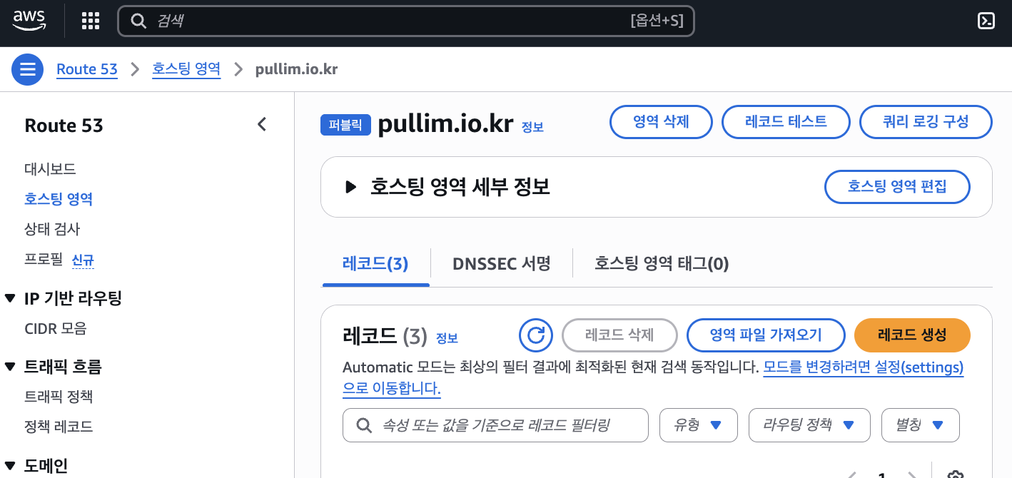Follow the 호스팅 영역 breadcrumb link
This screenshot has height=478, width=1012.
pyautogui.click(x=186, y=69)
